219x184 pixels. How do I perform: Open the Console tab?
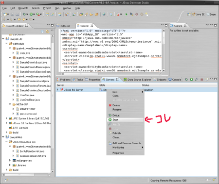[x=175, y=80]
